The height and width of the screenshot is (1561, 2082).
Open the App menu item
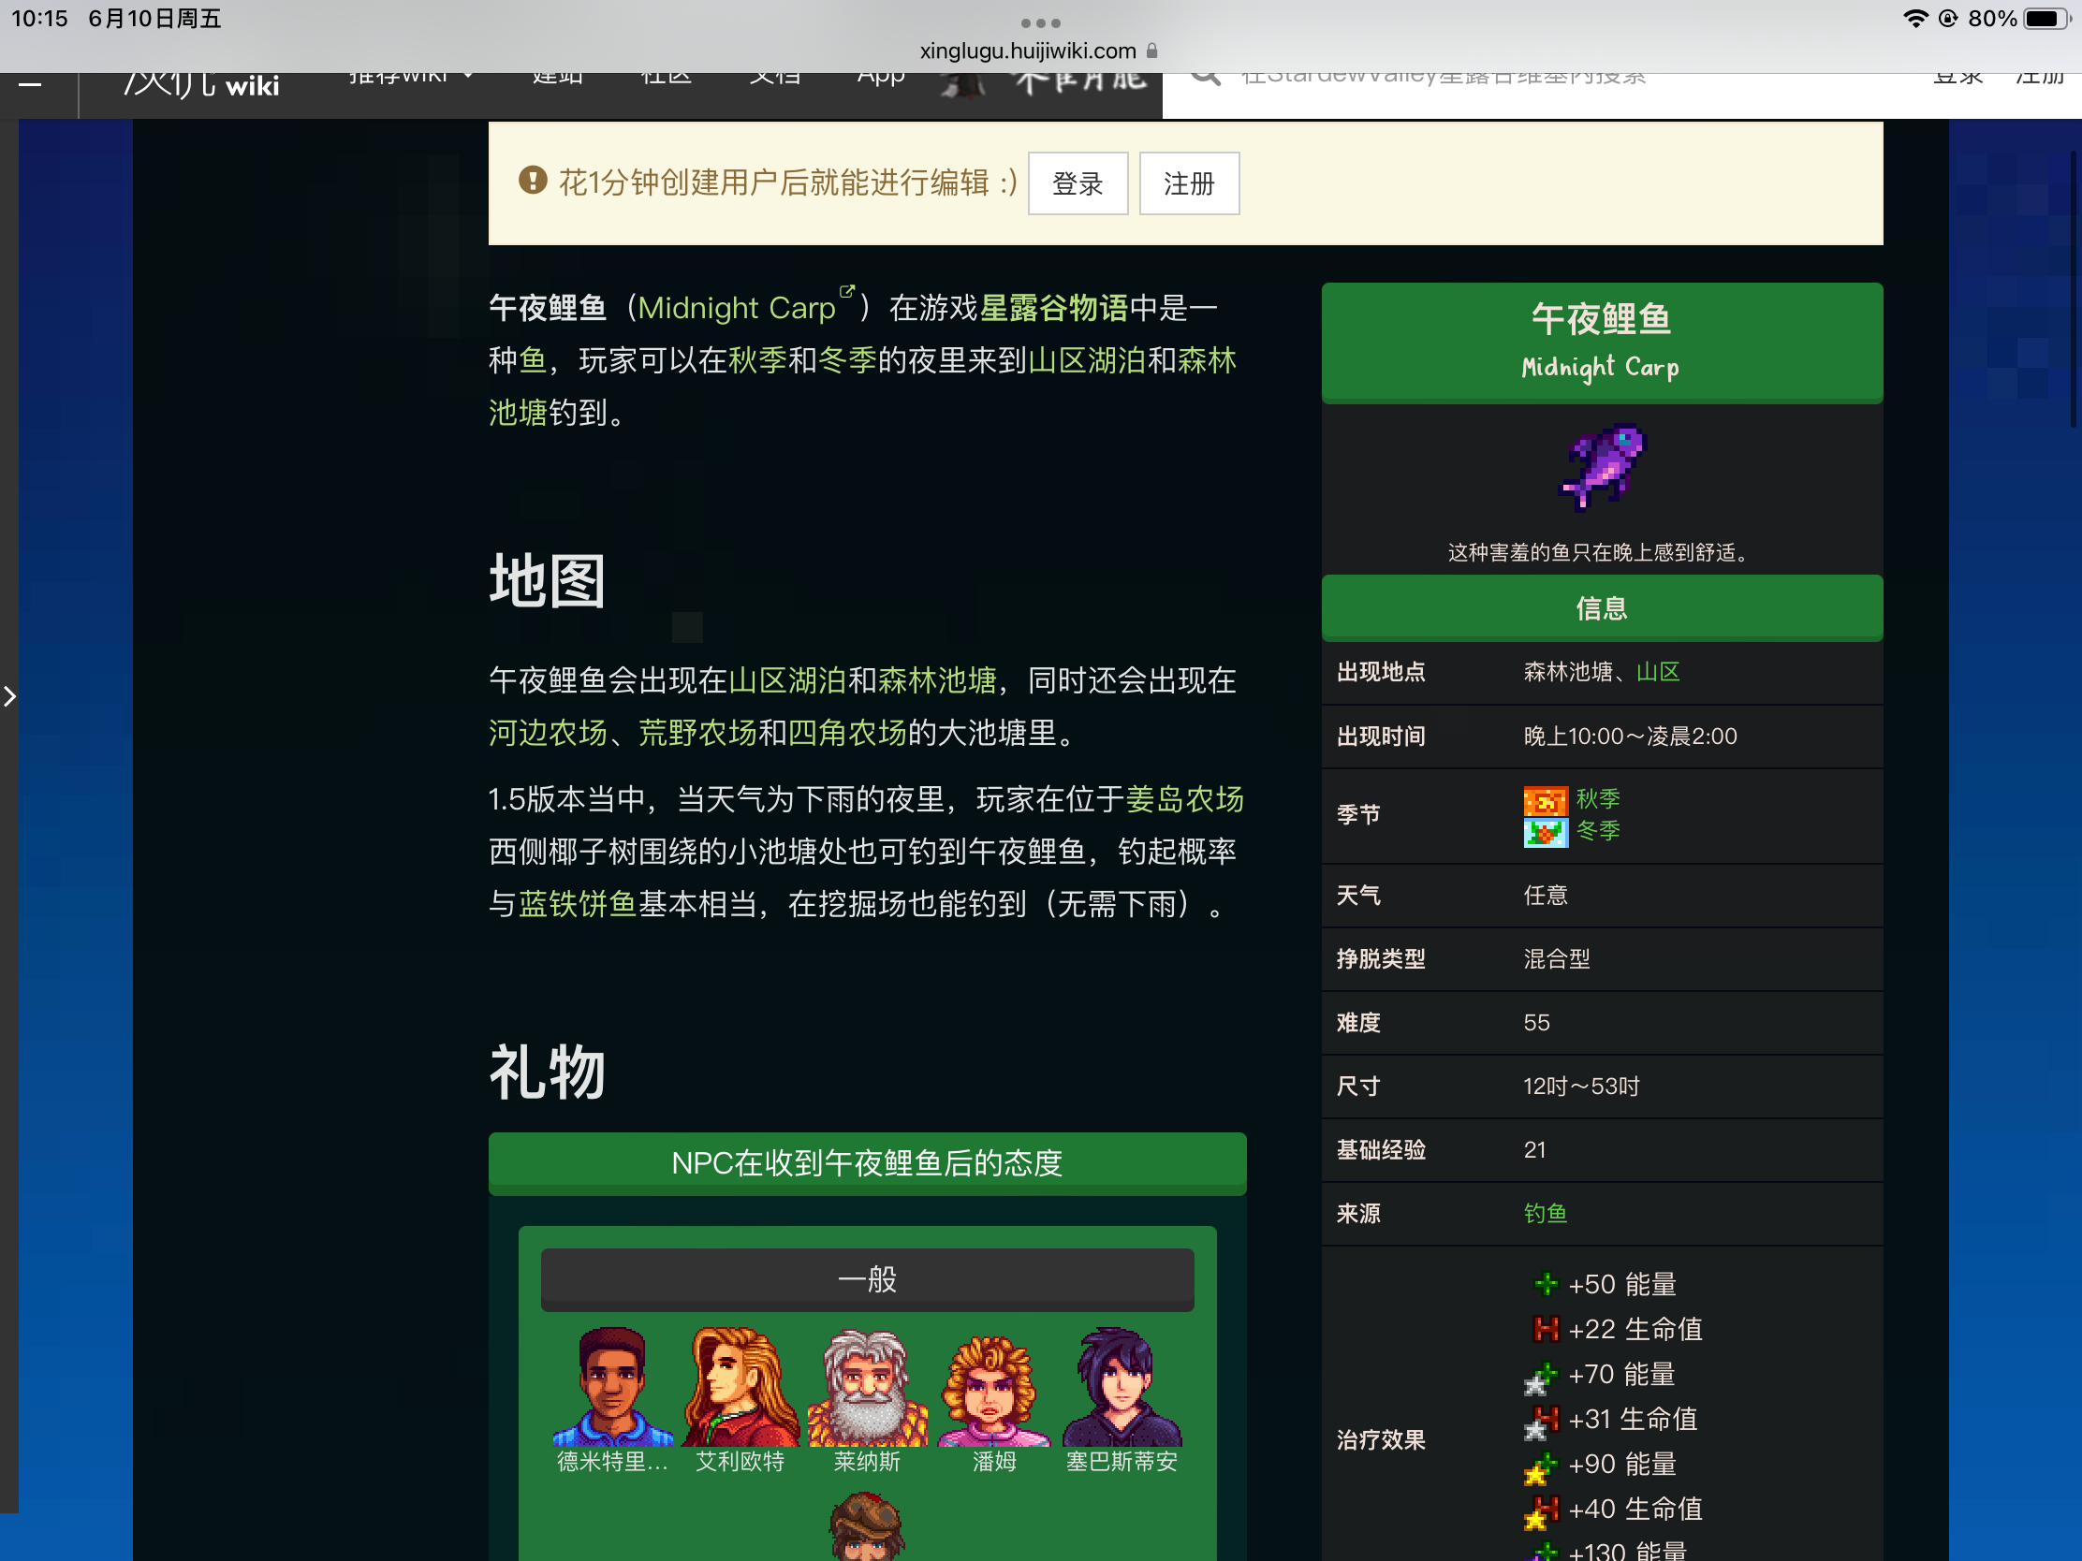tap(881, 77)
